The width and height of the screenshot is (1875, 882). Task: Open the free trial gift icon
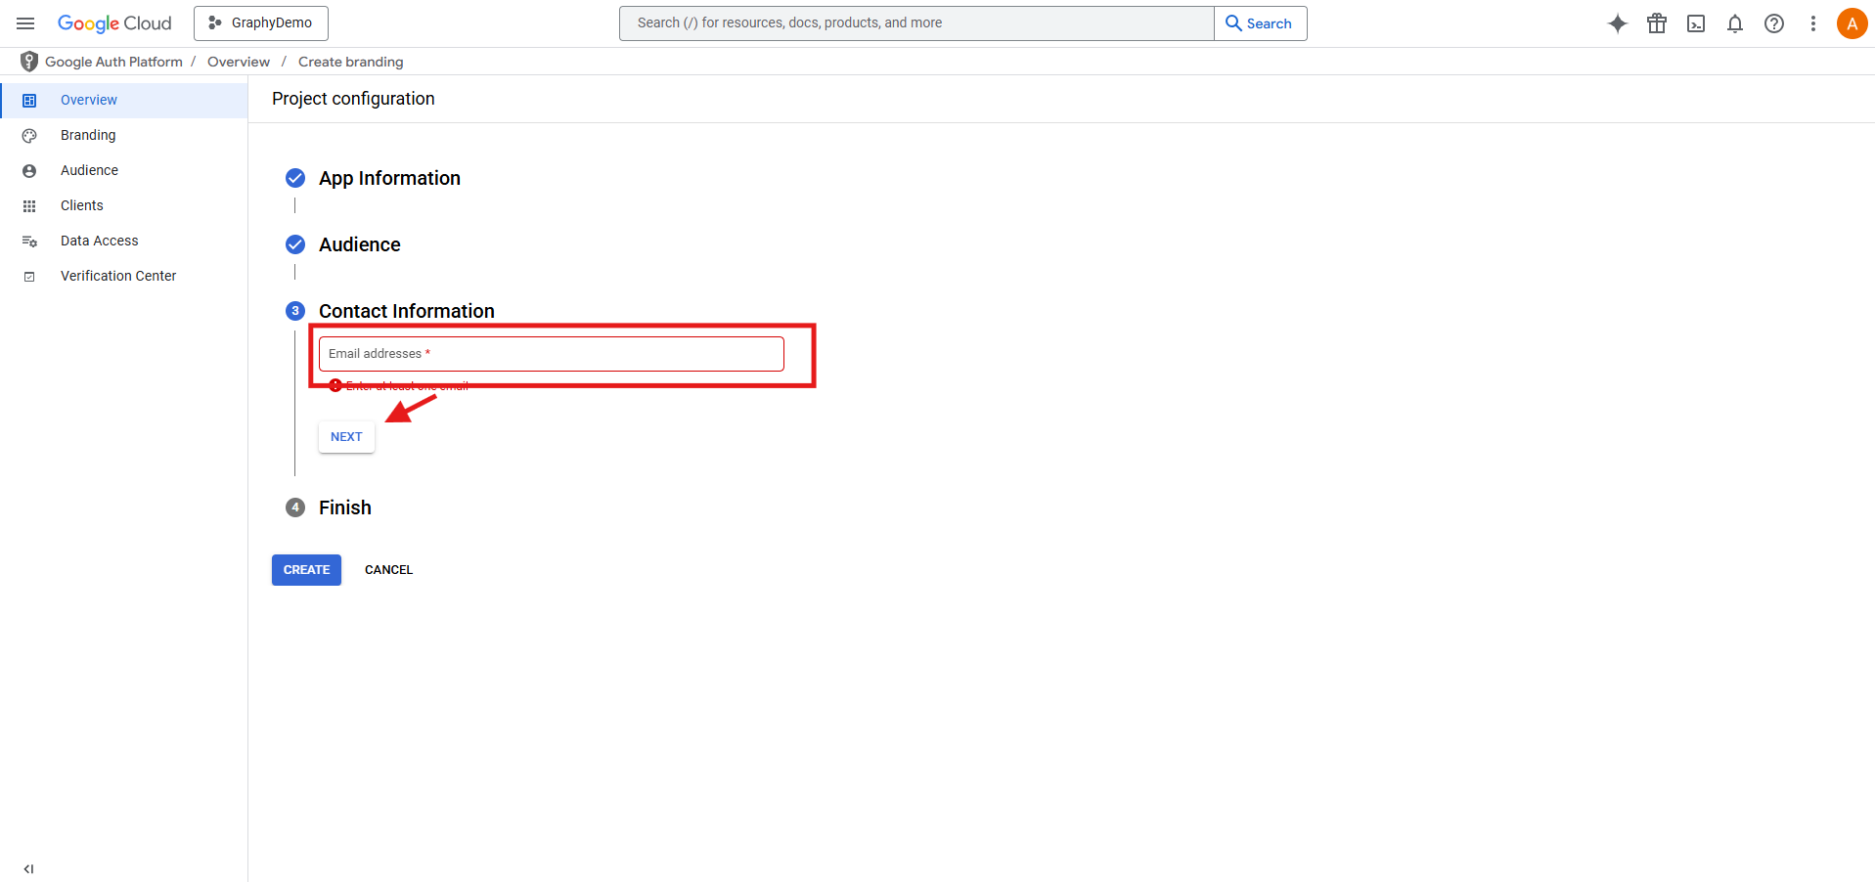[1656, 23]
